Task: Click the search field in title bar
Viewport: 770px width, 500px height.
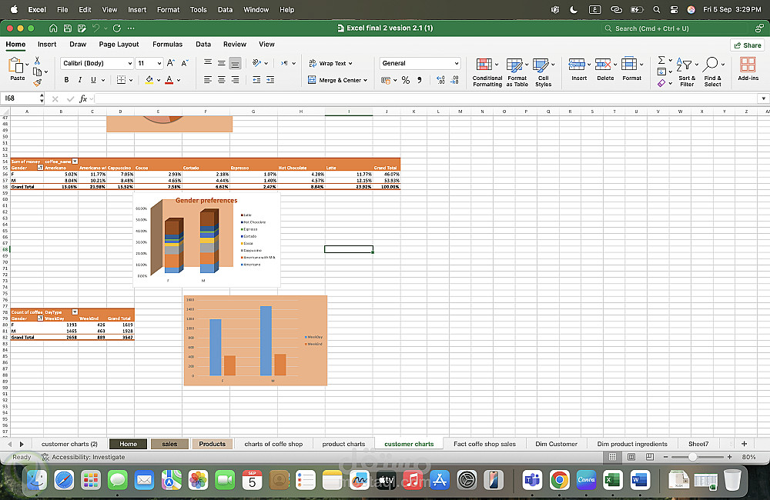Action: [675, 28]
